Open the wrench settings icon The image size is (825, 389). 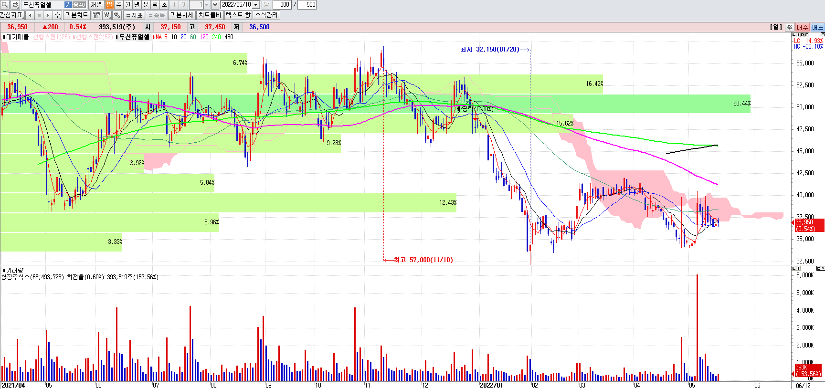click(x=116, y=15)
